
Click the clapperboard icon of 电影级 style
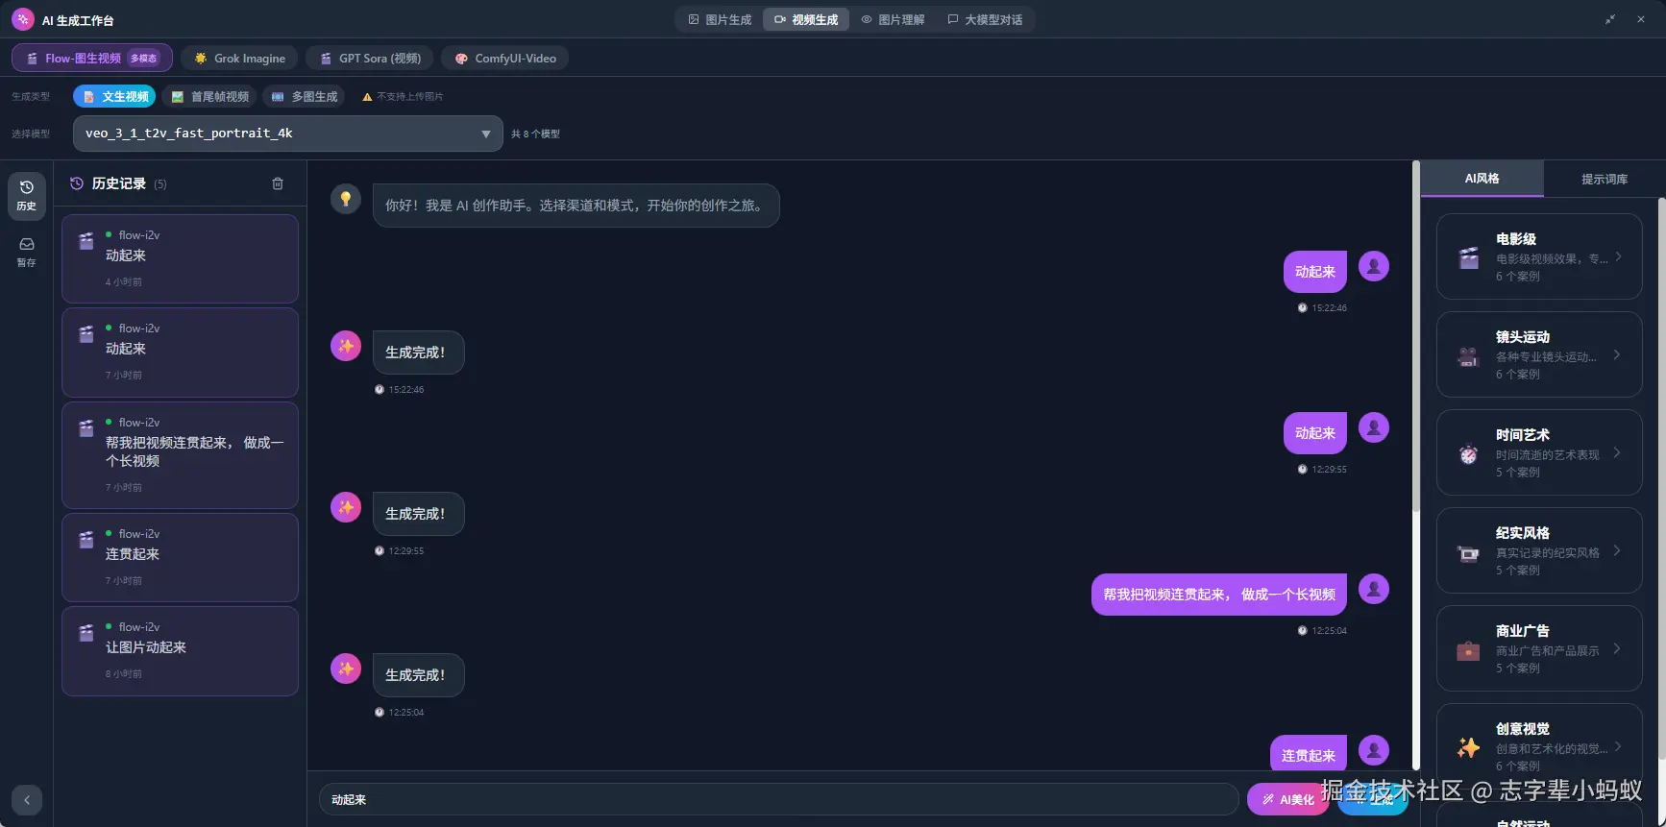pyautogui.click(x=1469, y=257)
